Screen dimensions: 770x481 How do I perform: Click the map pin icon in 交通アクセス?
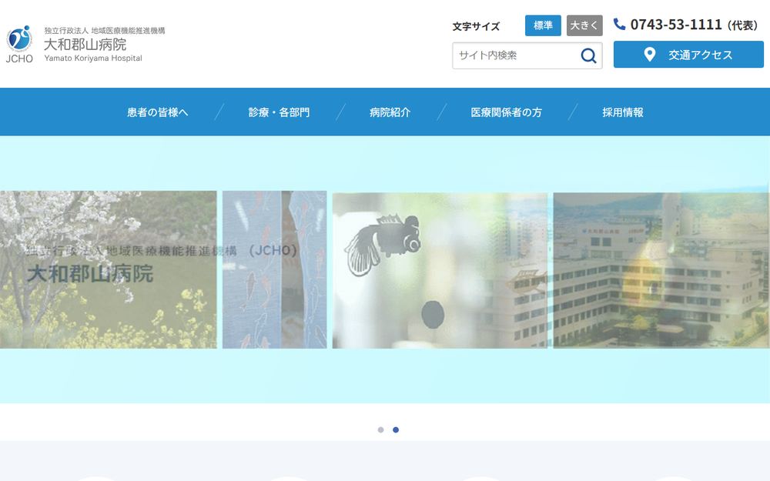coord(649,55)
